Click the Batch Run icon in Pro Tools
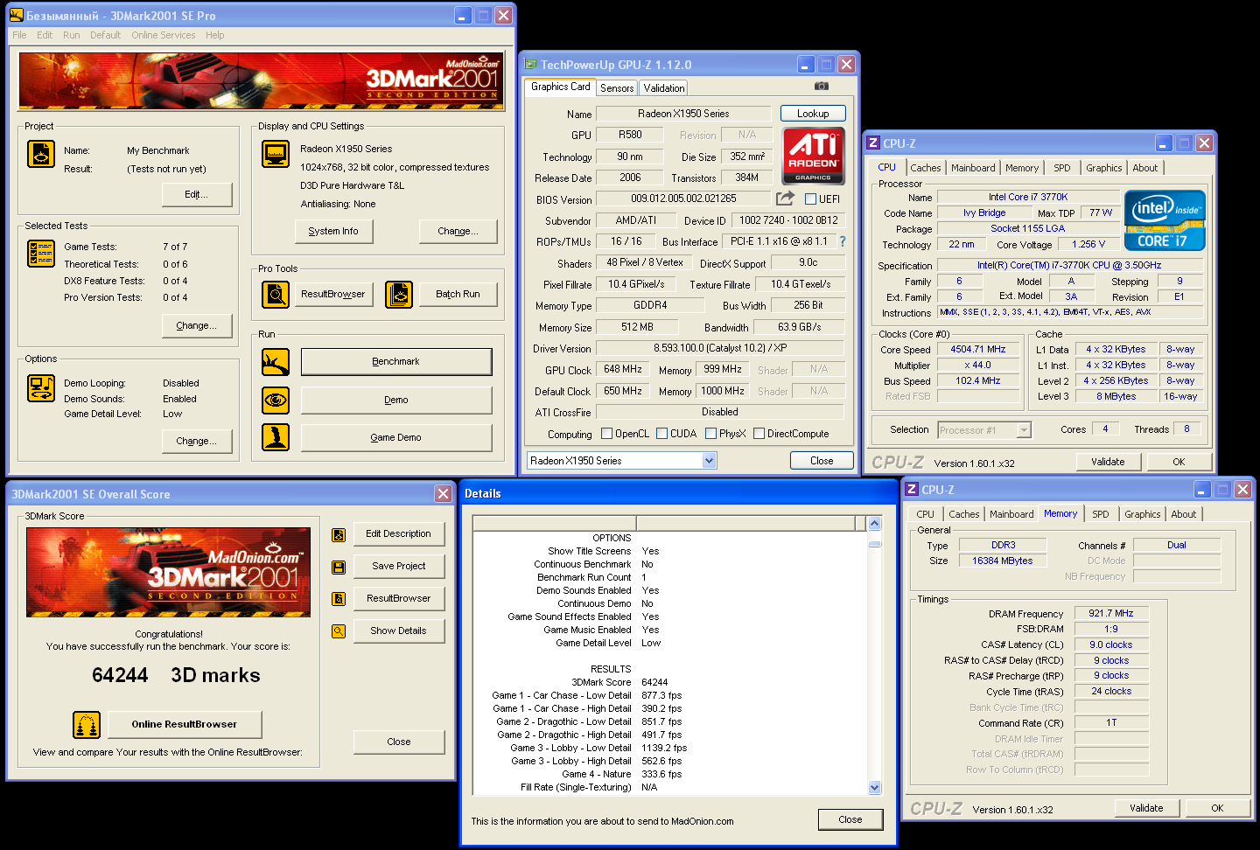 tap(399, 295)
